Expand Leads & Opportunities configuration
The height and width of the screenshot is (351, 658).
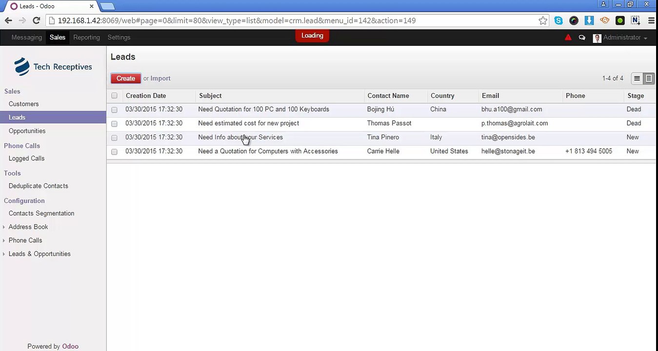point(40,254)
